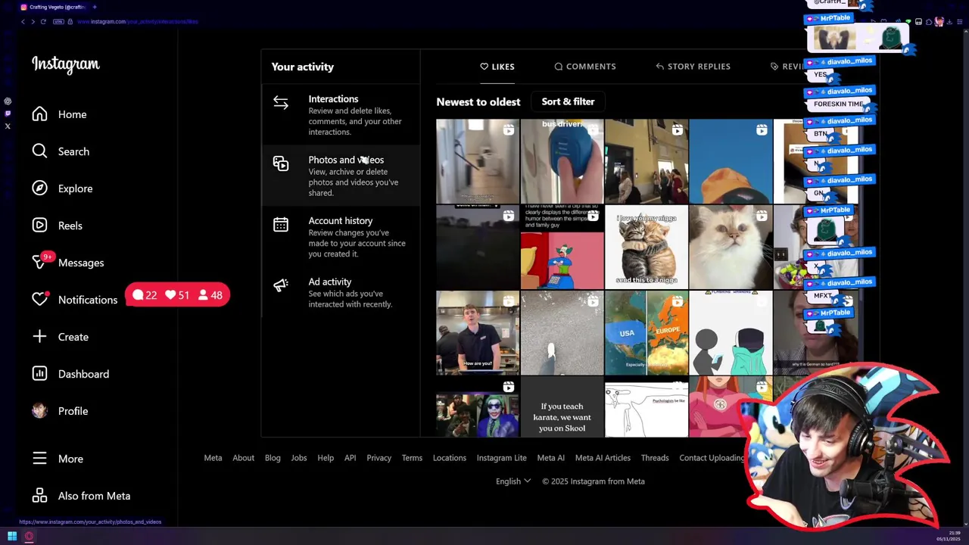Open the blue button reel thumbnail
Screen dimensions: 969x545
coord(562,162)
